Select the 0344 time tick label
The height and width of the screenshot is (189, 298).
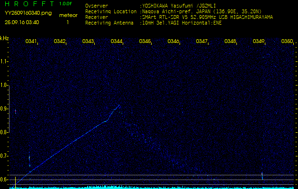pos(117,42)
